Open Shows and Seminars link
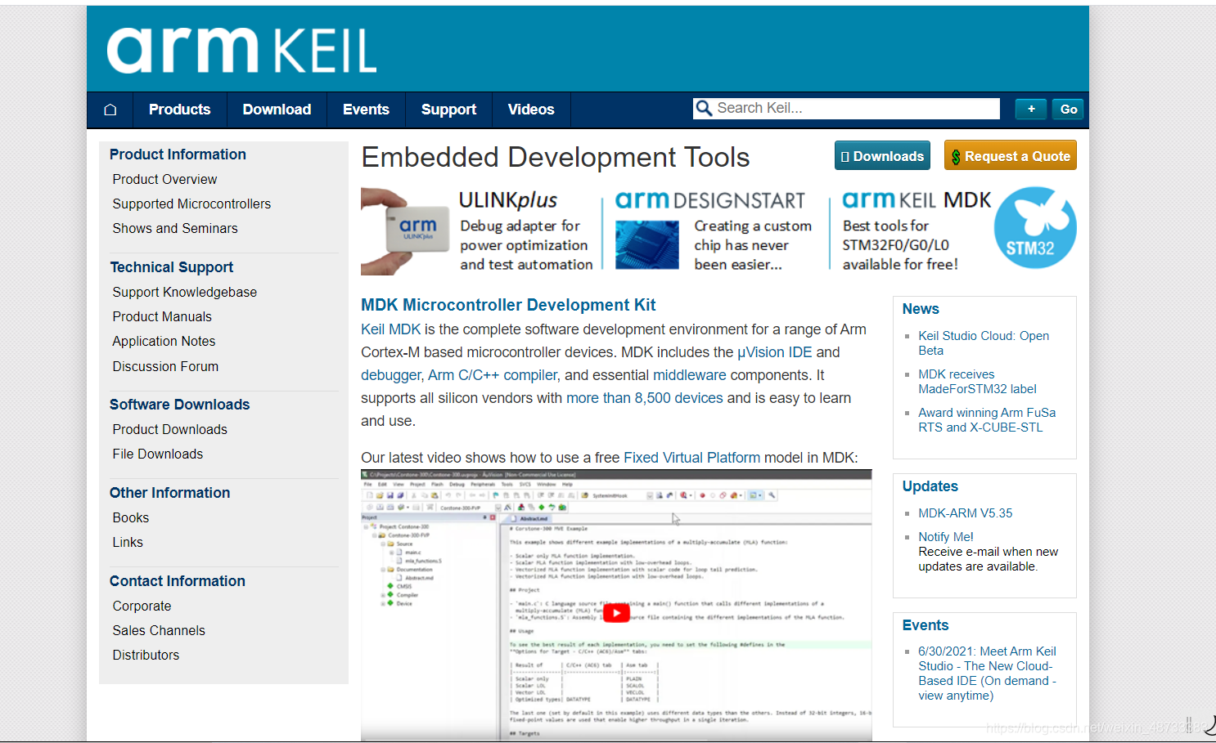This screenshot has height=743, width=1216. point(175,229)
